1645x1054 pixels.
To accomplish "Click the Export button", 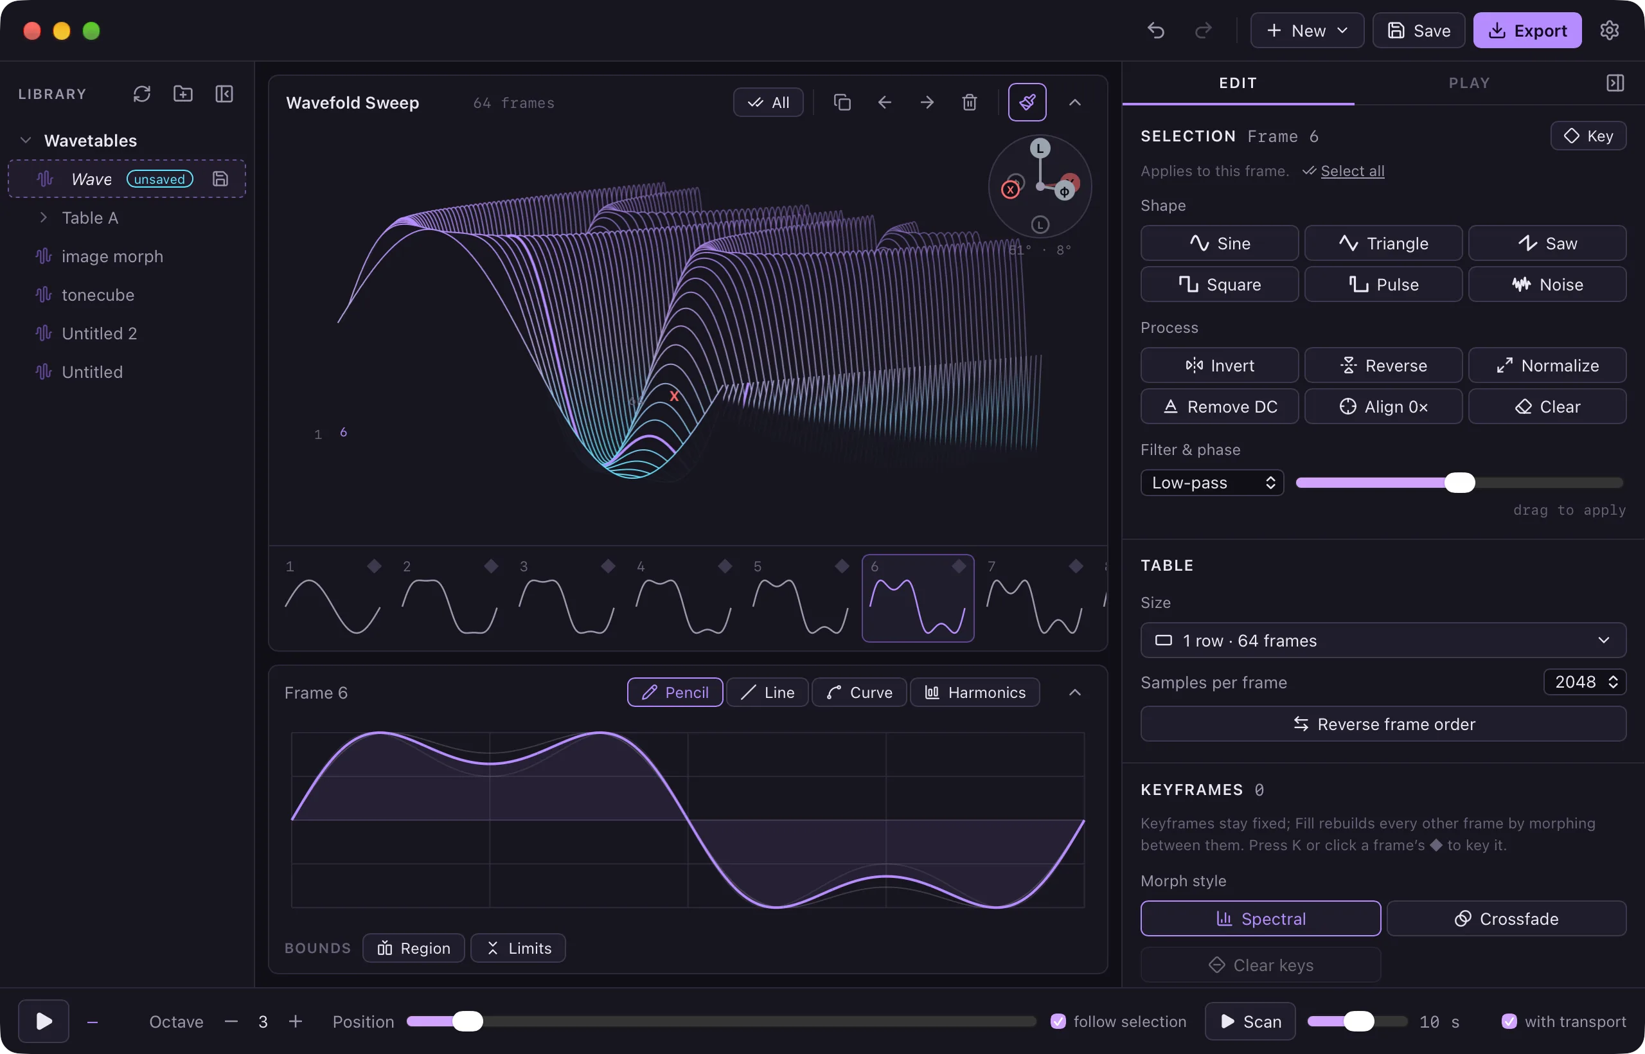I will click(1527, 31).
